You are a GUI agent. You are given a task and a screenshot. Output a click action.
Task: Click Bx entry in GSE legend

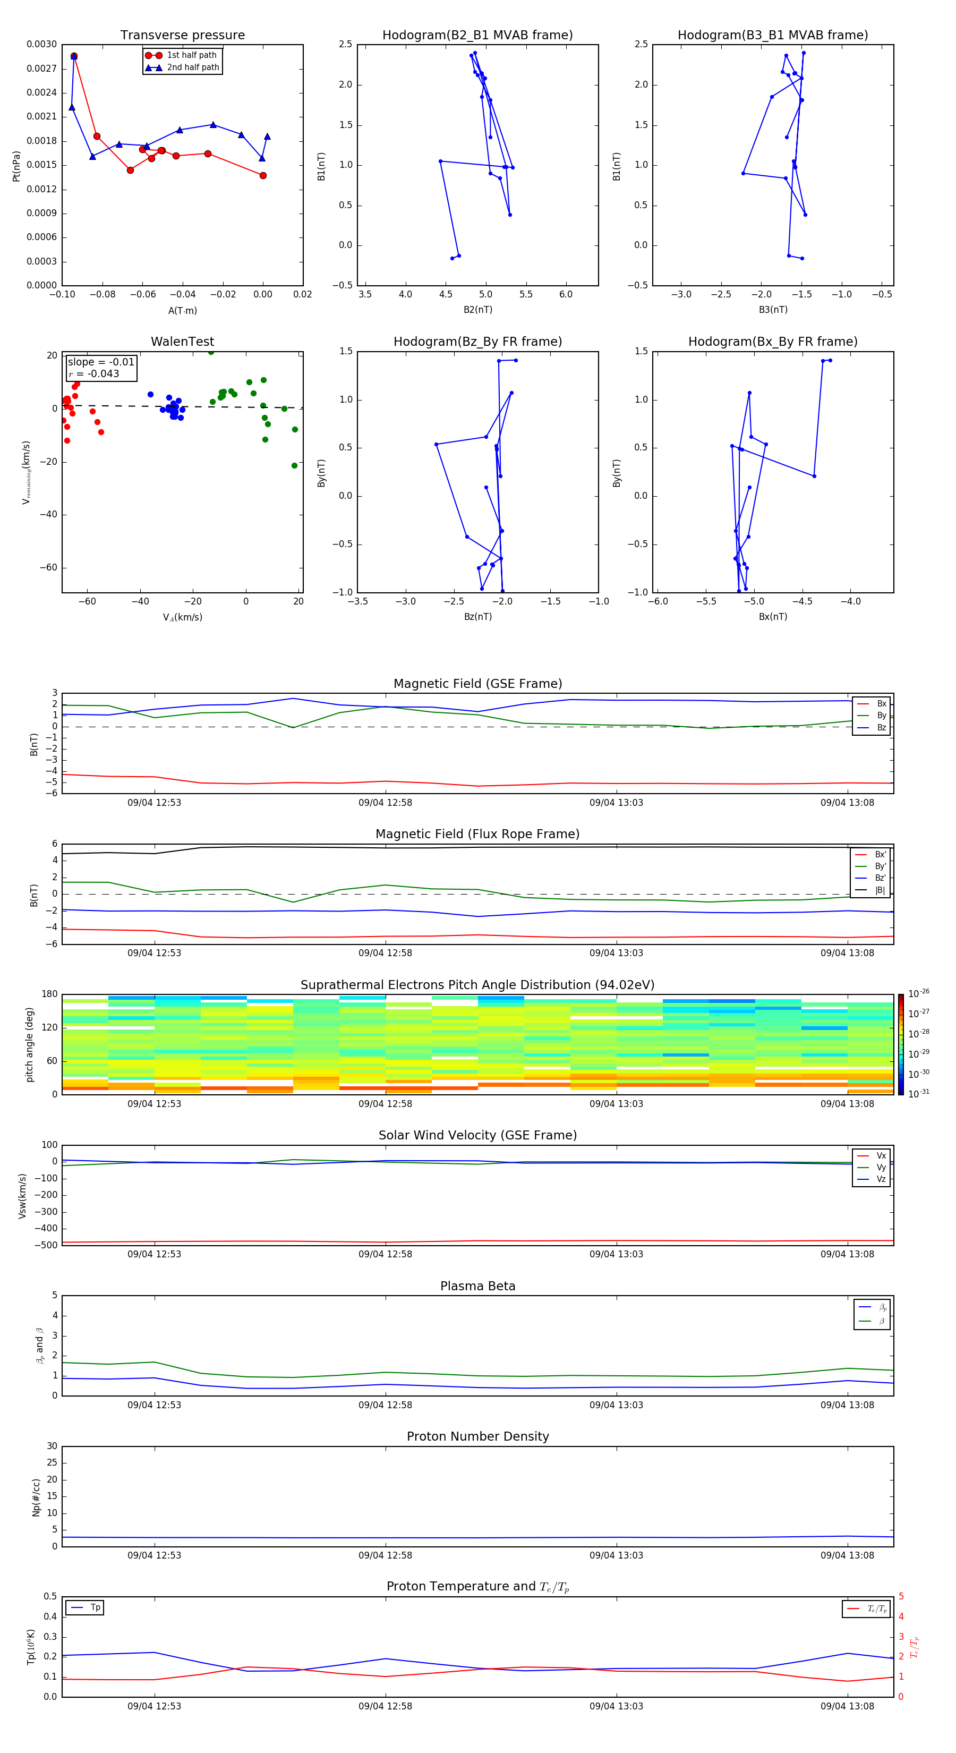872,704
